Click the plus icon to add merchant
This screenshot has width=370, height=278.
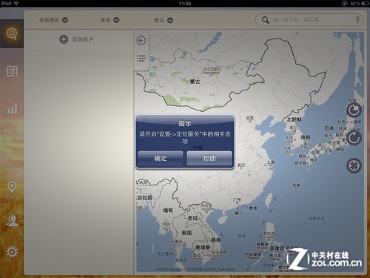pyautogui.click(x=64, y=39)
